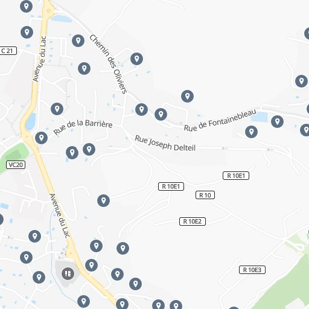Click the lone pin north of Rue de Fontainebleau

[x=187, y=96]
